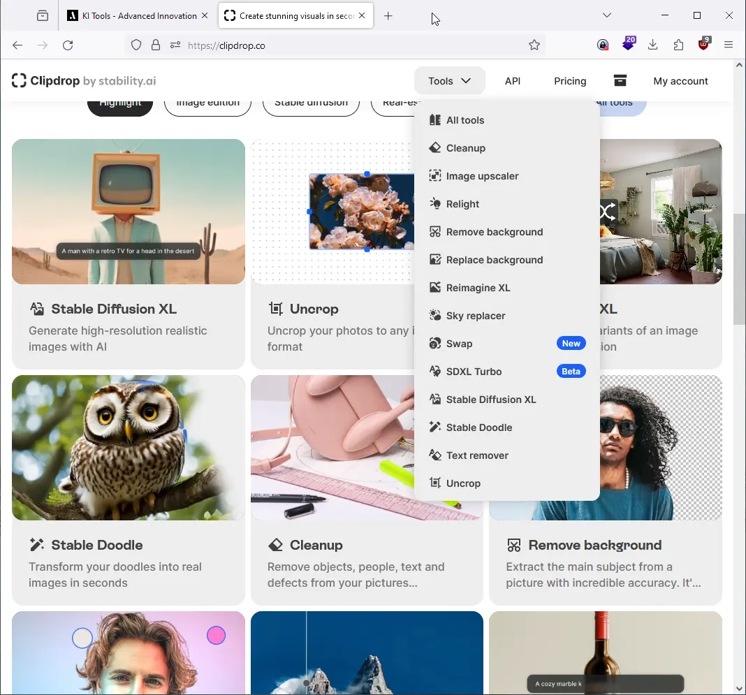Open a new browser tab

tap(388, 15)
